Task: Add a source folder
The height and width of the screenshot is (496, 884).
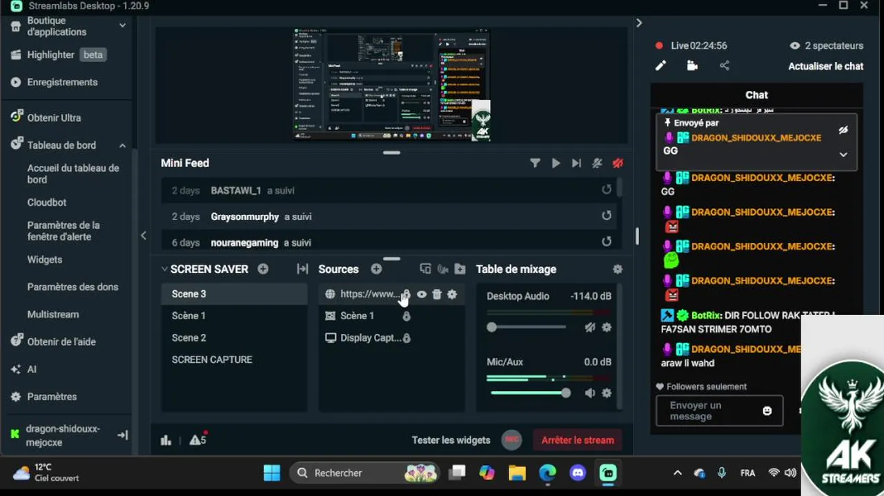Action: (x=460, y=269)
